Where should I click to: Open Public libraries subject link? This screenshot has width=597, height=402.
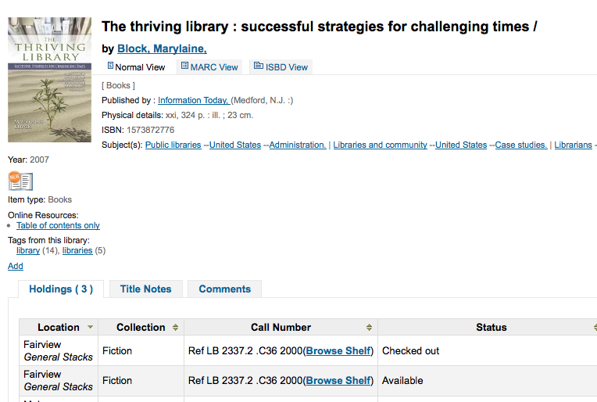point(173,145)
